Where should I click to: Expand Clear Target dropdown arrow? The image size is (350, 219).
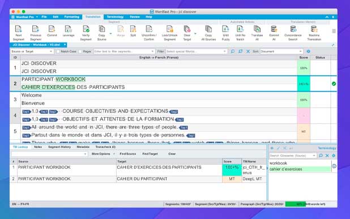click(x=195, y=33)
